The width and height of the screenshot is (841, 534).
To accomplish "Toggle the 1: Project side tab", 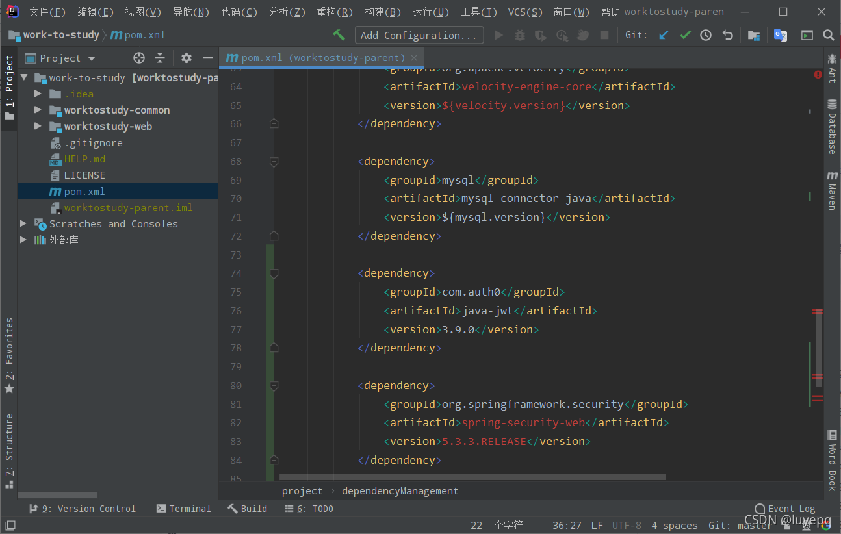I will [9, 88].
